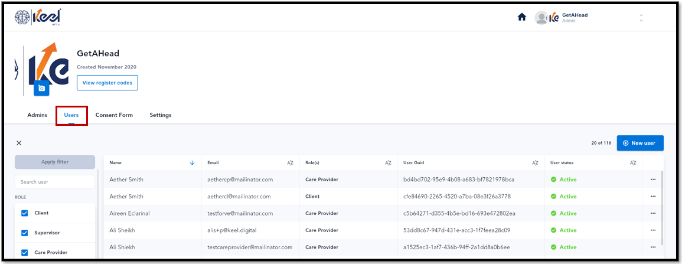This screenshot has height=264, width=682.
Task: Open the Consent Form tab
Action: pyautogui.click(x=114, y=115)
